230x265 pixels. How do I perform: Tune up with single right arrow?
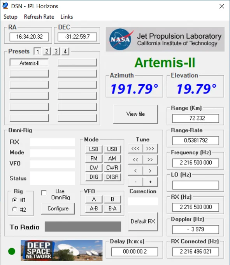click(150, 171)
